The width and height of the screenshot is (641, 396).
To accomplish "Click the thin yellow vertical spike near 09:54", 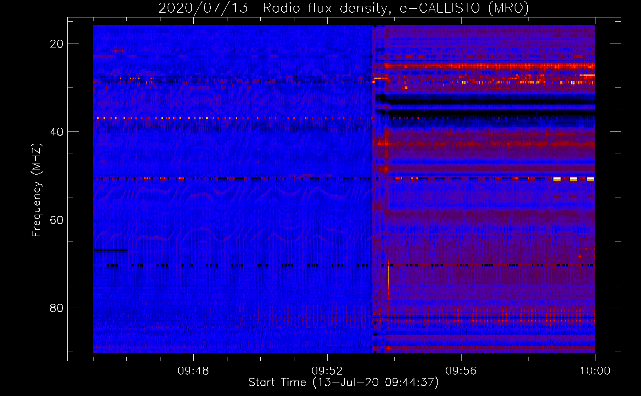I will tap(388, 280).
